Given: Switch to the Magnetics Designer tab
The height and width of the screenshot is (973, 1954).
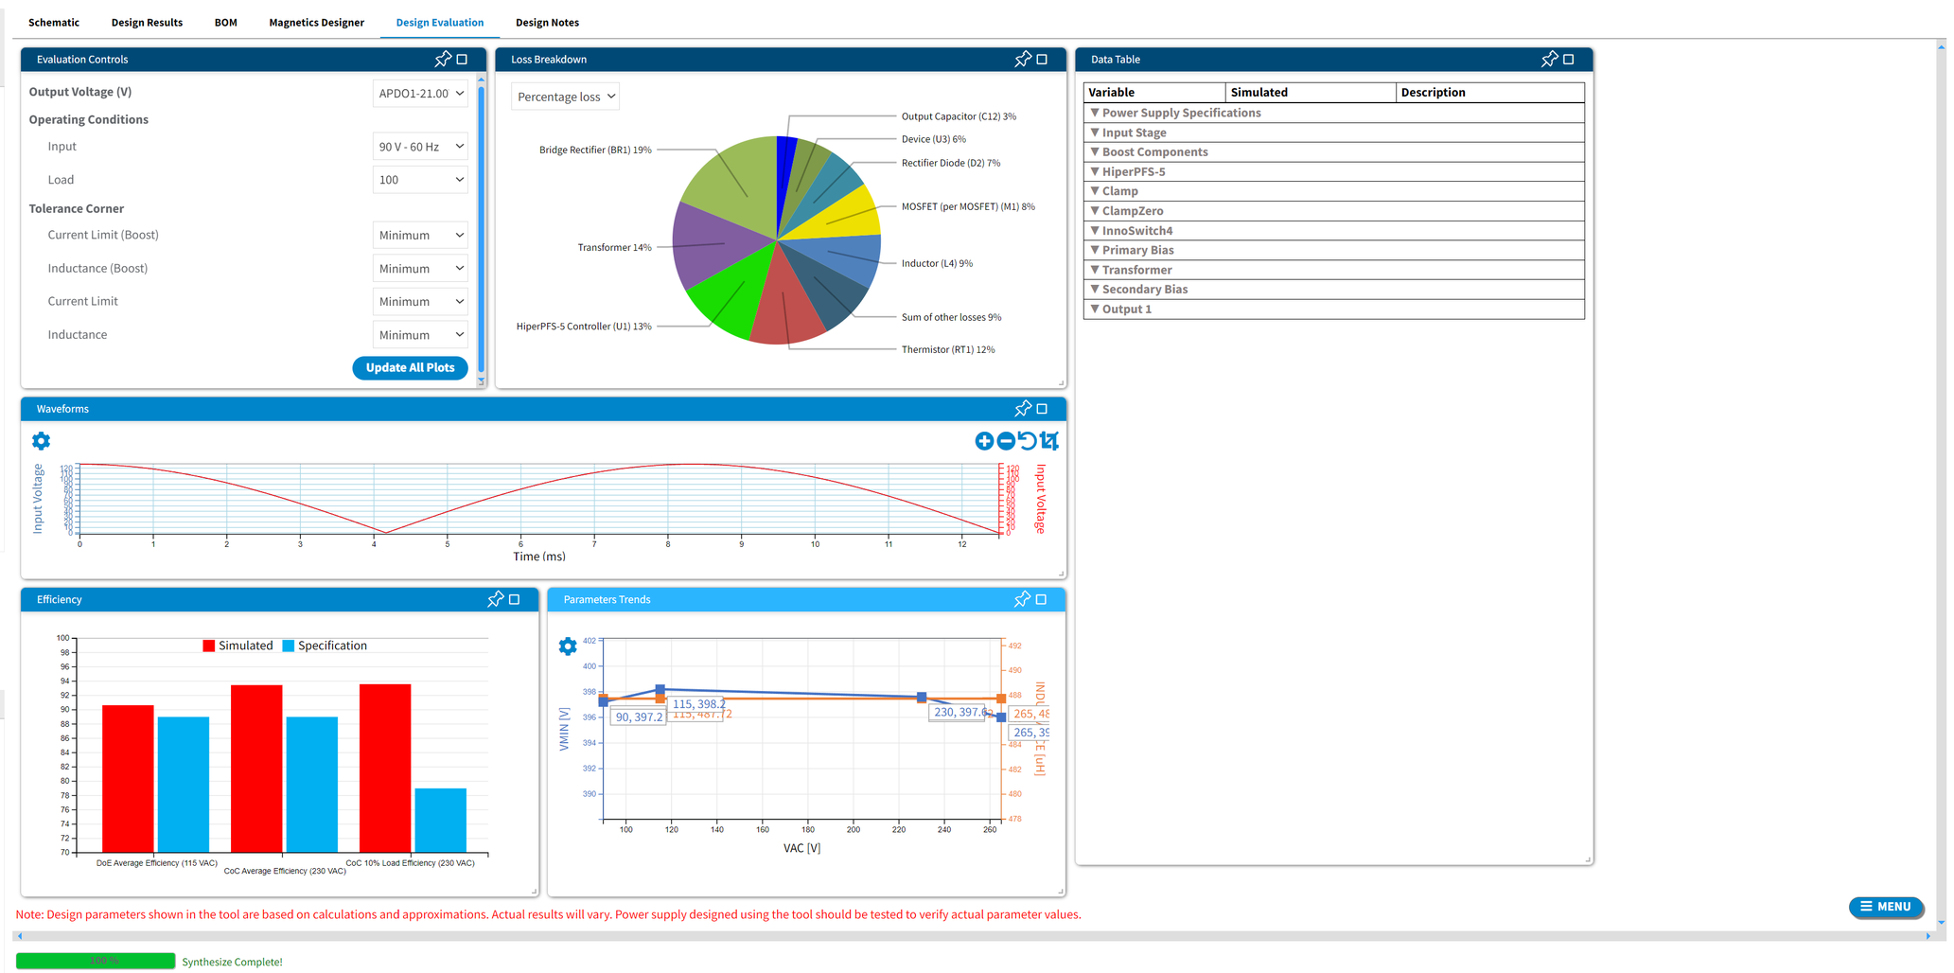Looking at the screenshot, I should (316, 23).
